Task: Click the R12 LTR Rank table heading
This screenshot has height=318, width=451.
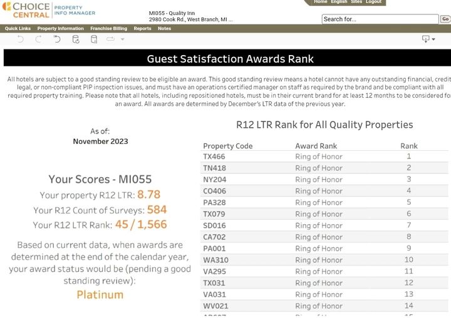Action: 324,125
